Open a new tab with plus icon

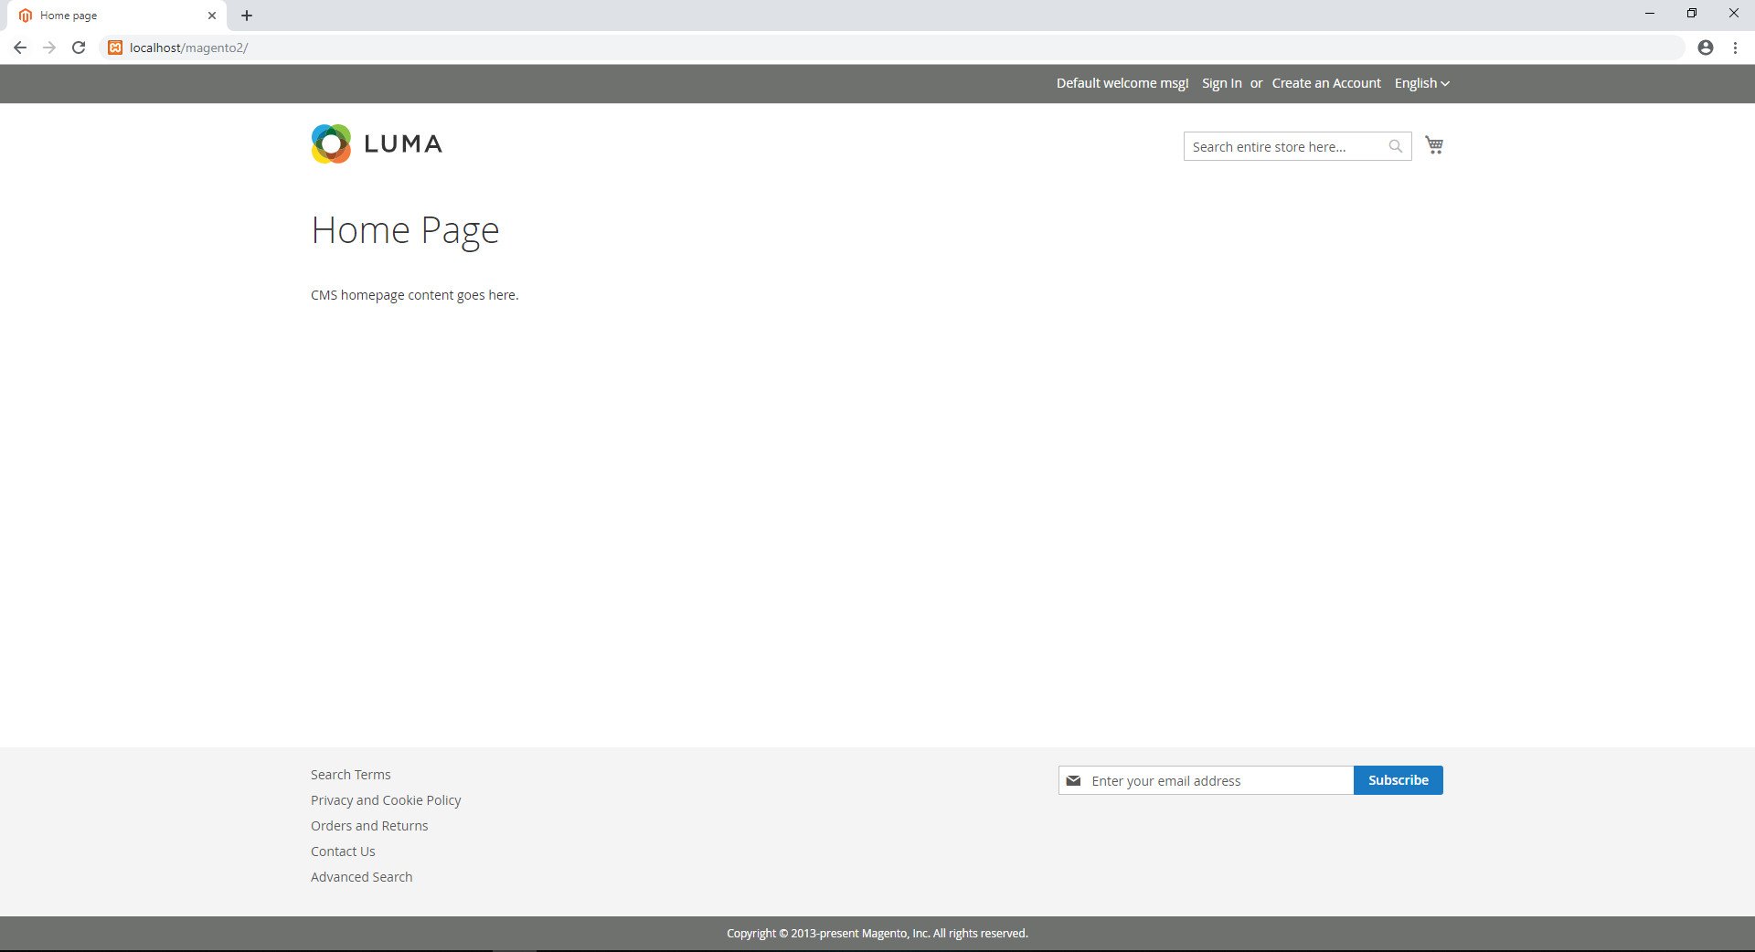(x=247, y=16)
